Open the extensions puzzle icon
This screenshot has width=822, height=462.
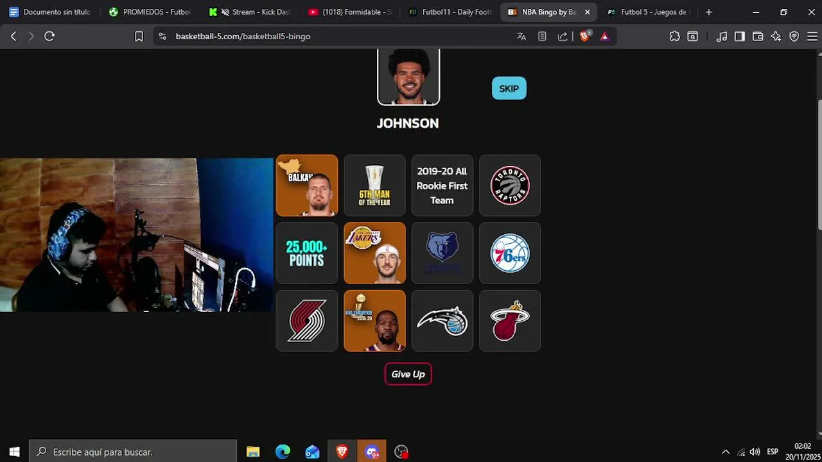pyautogui.click(x=674, y=37)
